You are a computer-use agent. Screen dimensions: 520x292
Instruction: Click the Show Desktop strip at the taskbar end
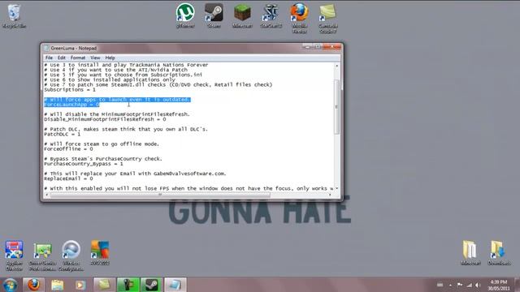coord(517,285)
